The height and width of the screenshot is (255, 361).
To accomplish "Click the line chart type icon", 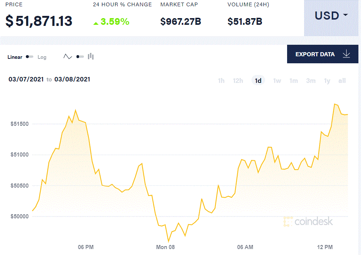I will (68, 57).
